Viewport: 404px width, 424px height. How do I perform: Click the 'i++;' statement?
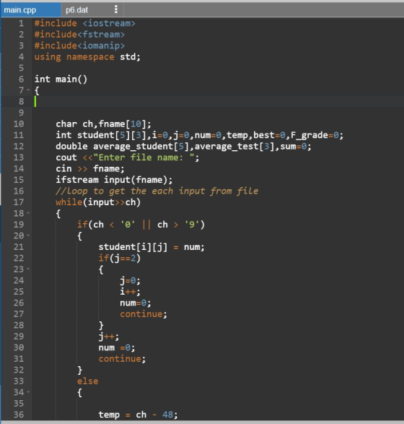tap(130, 292)
